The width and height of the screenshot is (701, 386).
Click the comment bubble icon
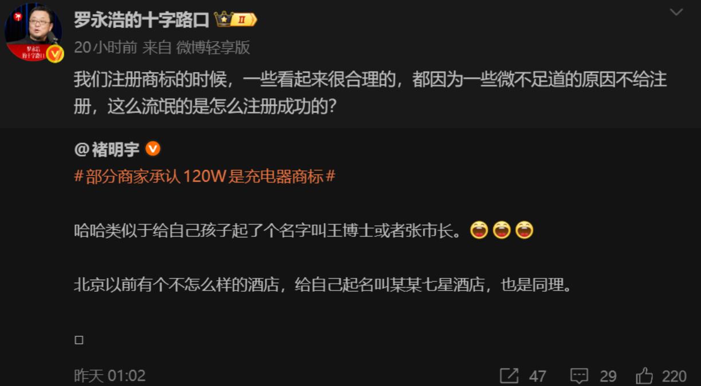coord(580,376)
